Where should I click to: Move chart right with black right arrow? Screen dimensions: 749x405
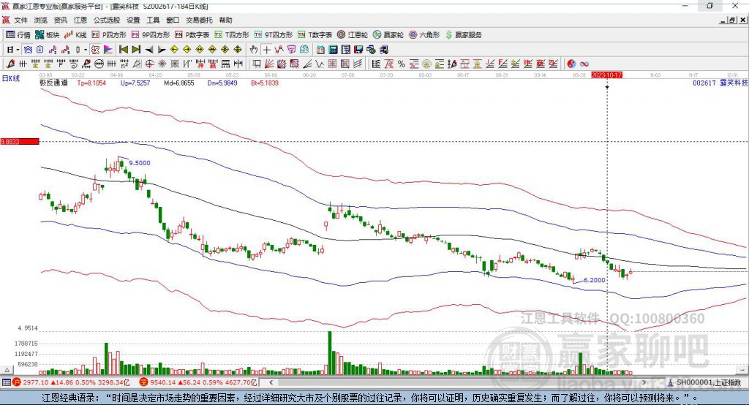pos(162,50)
